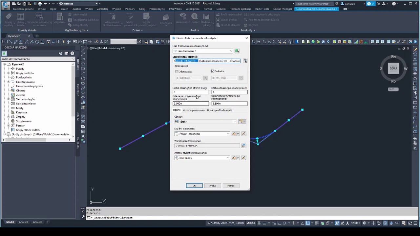Click the station pick icon beside 0+261.140m
Image resolution: width=420 pixels, height=236 pixels.
(x=241, y=78)
